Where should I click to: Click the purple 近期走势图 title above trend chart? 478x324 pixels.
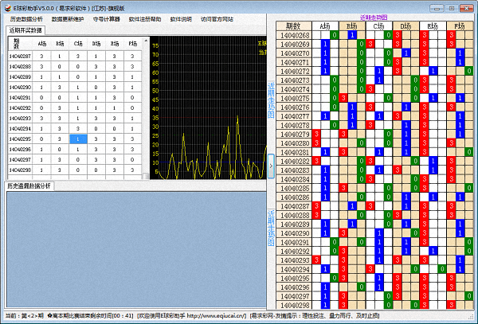coord(374,18)
